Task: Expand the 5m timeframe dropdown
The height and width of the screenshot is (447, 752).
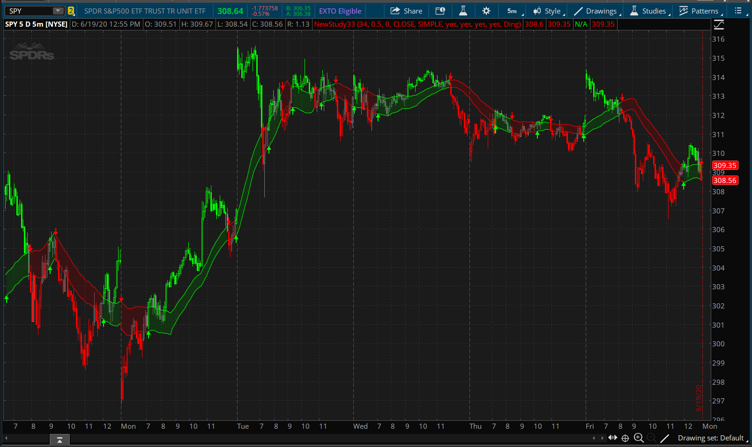Action: [x=514, y=11]
